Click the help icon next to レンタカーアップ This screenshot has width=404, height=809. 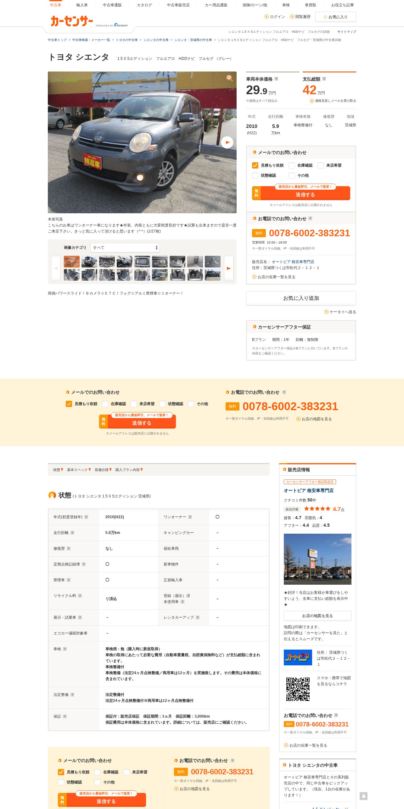[x=198, y=617]
